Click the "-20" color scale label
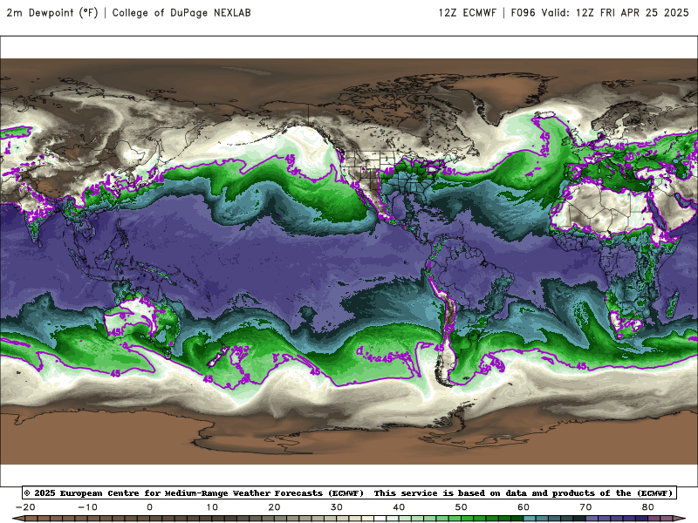698x523 pixels. [25, 507]
